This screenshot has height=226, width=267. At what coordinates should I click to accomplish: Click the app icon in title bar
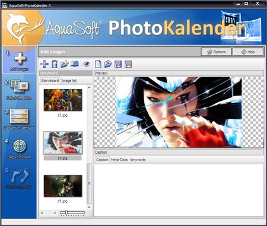click(4, 5)
